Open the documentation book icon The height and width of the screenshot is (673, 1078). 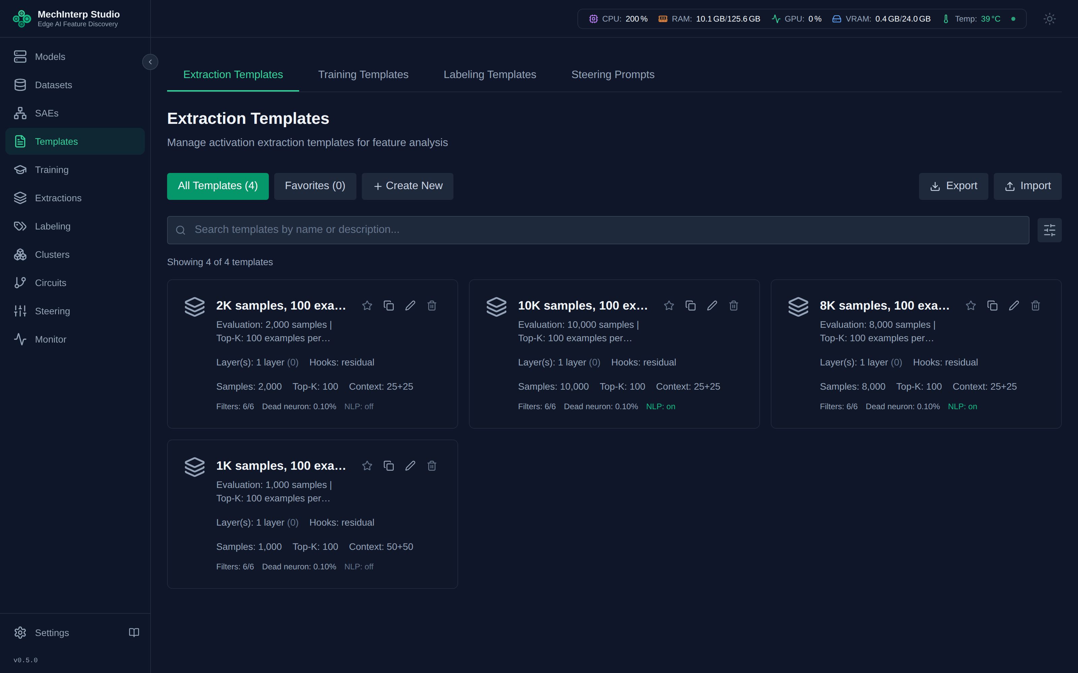click(x=134, y=633)
